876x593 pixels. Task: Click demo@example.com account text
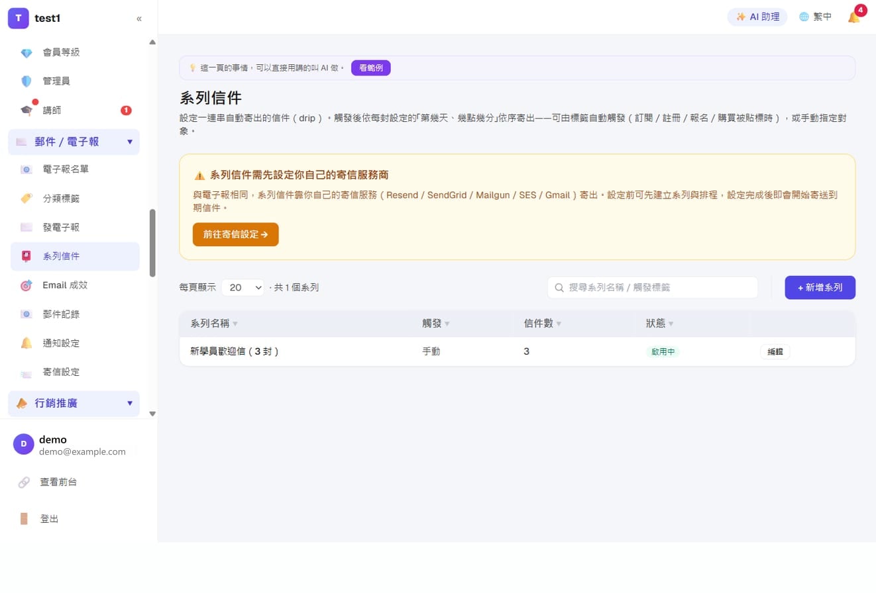pos(82,452)
